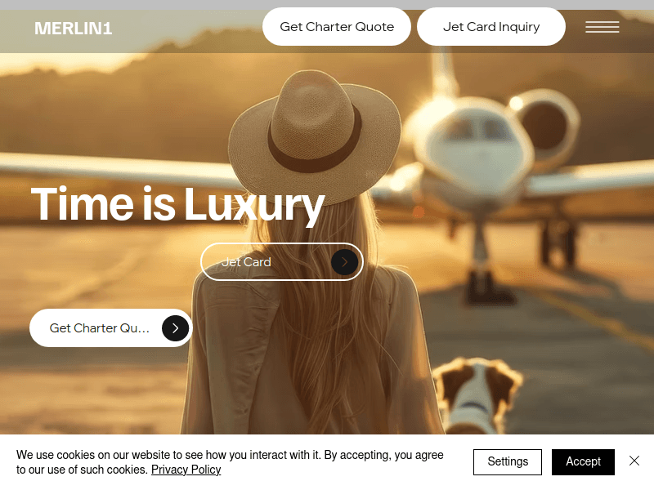Open the hamburger navigation menu
Screen dimensions: 654x490
602,27
